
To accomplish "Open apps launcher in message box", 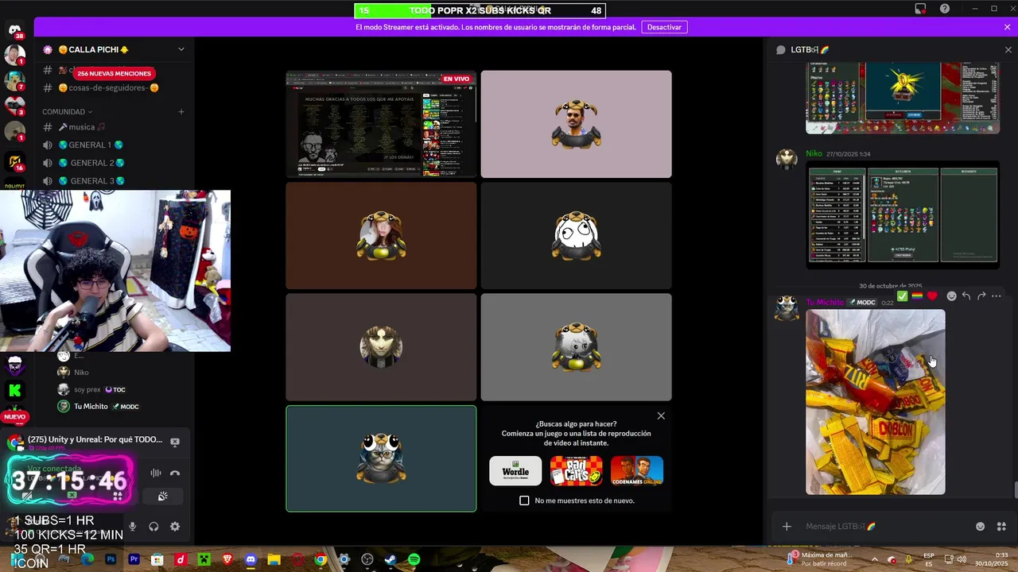I will click(x=1001, y=526).
